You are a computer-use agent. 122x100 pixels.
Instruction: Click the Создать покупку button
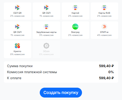pos(61,93)
